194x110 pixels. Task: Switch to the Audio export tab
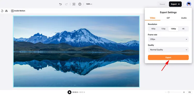coord(184,18)
